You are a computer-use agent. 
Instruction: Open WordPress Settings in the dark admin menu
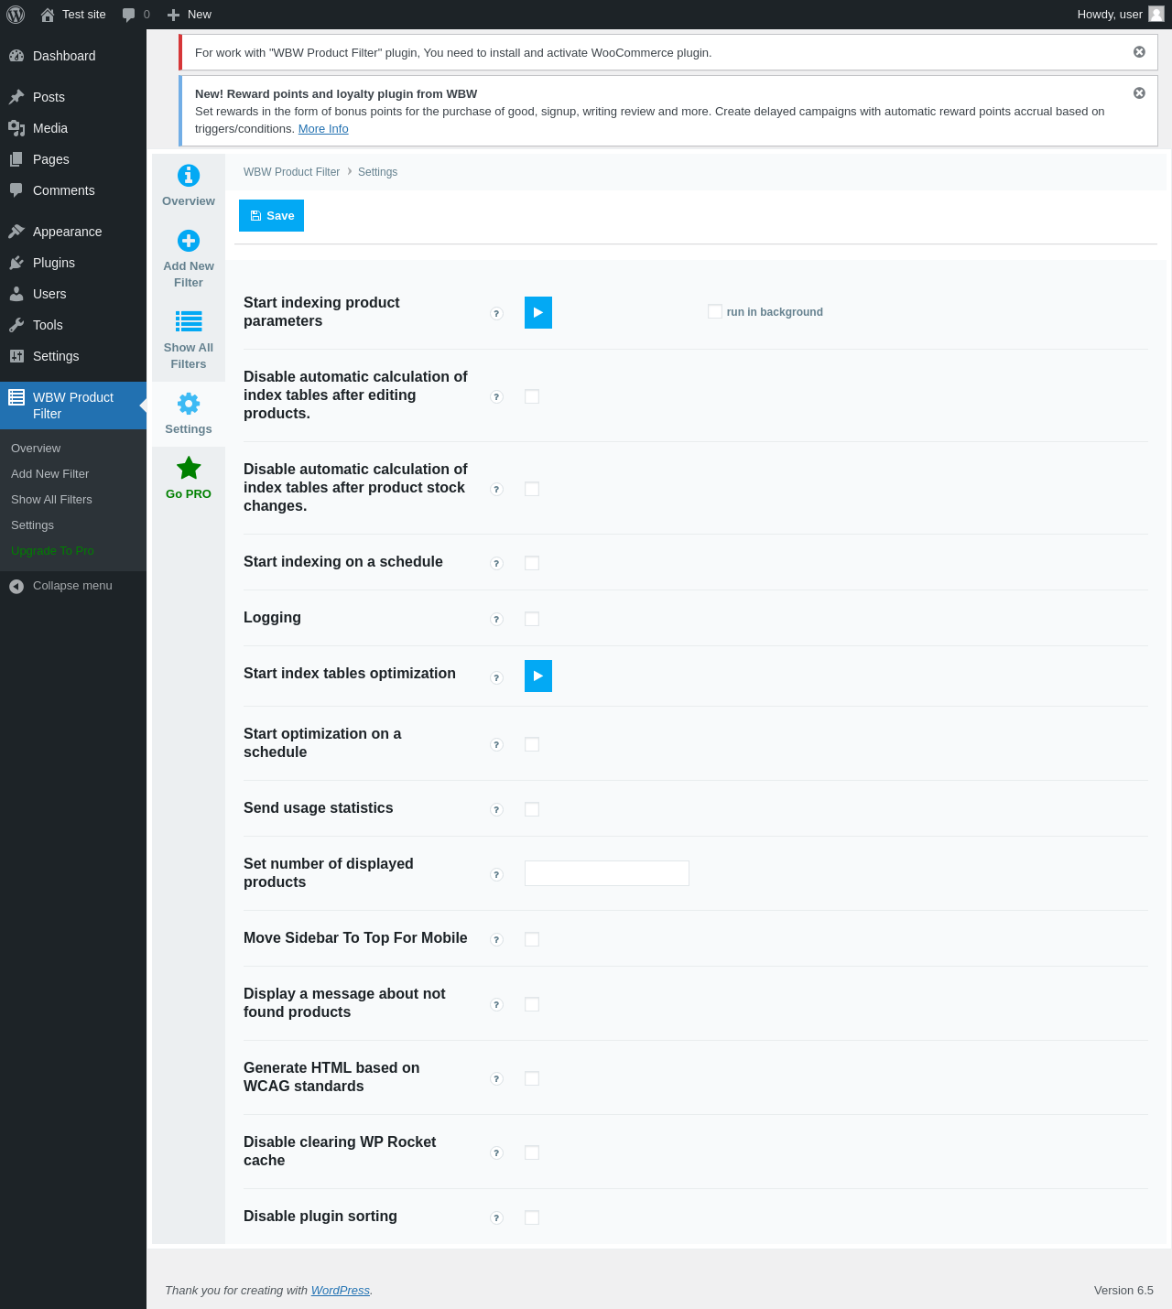click(x=73, y=356)
